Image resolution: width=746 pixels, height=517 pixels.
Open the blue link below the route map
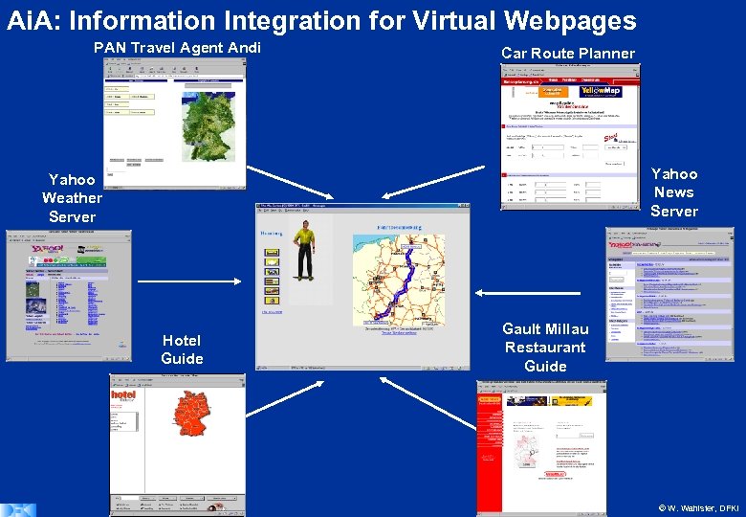pos(399,333)
